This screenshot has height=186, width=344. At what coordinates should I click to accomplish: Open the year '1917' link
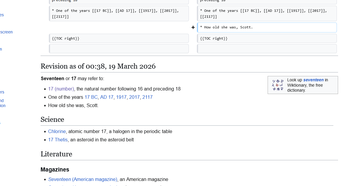tap(121, 97)
